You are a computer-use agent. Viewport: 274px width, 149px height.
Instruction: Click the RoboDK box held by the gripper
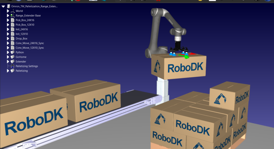(178, 67)
